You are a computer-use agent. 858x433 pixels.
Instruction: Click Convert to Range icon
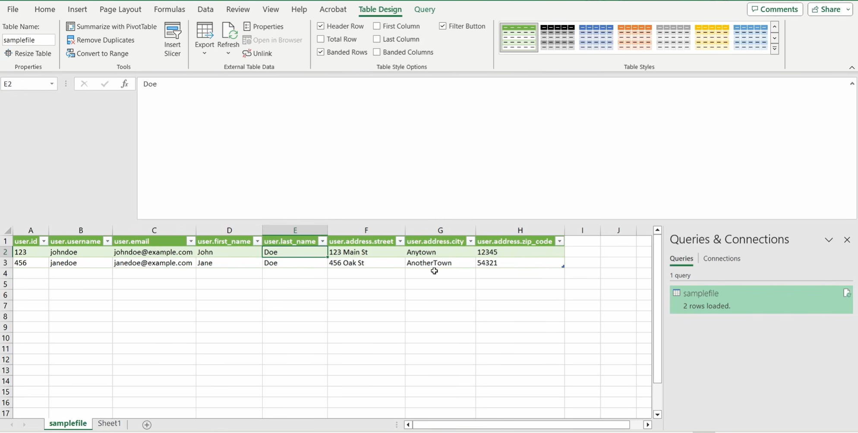(70, 53)
